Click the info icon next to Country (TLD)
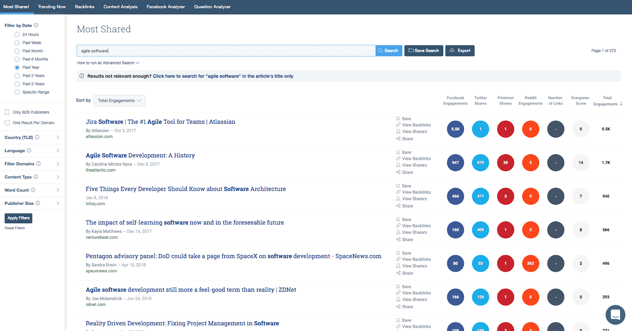Image resolution: width=632 pixels, height=331 pixels. click(x=37, y=137)
